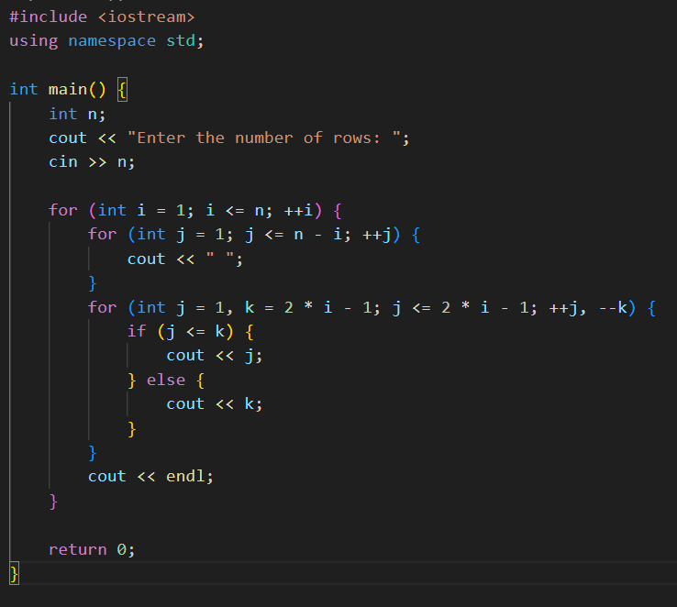Click the 'return 0;' line
677x607 pixels.
click(x=92, y=549)
